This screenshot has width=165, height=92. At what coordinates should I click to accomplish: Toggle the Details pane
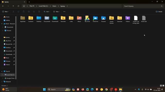click(159, 11)
